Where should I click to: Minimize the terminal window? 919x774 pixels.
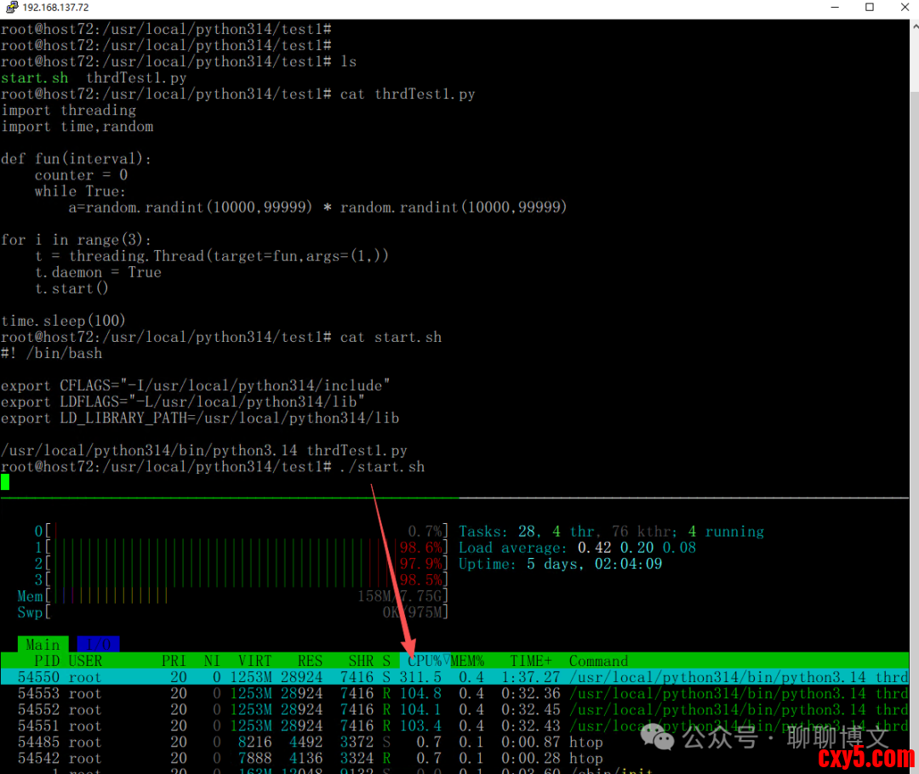831,8
